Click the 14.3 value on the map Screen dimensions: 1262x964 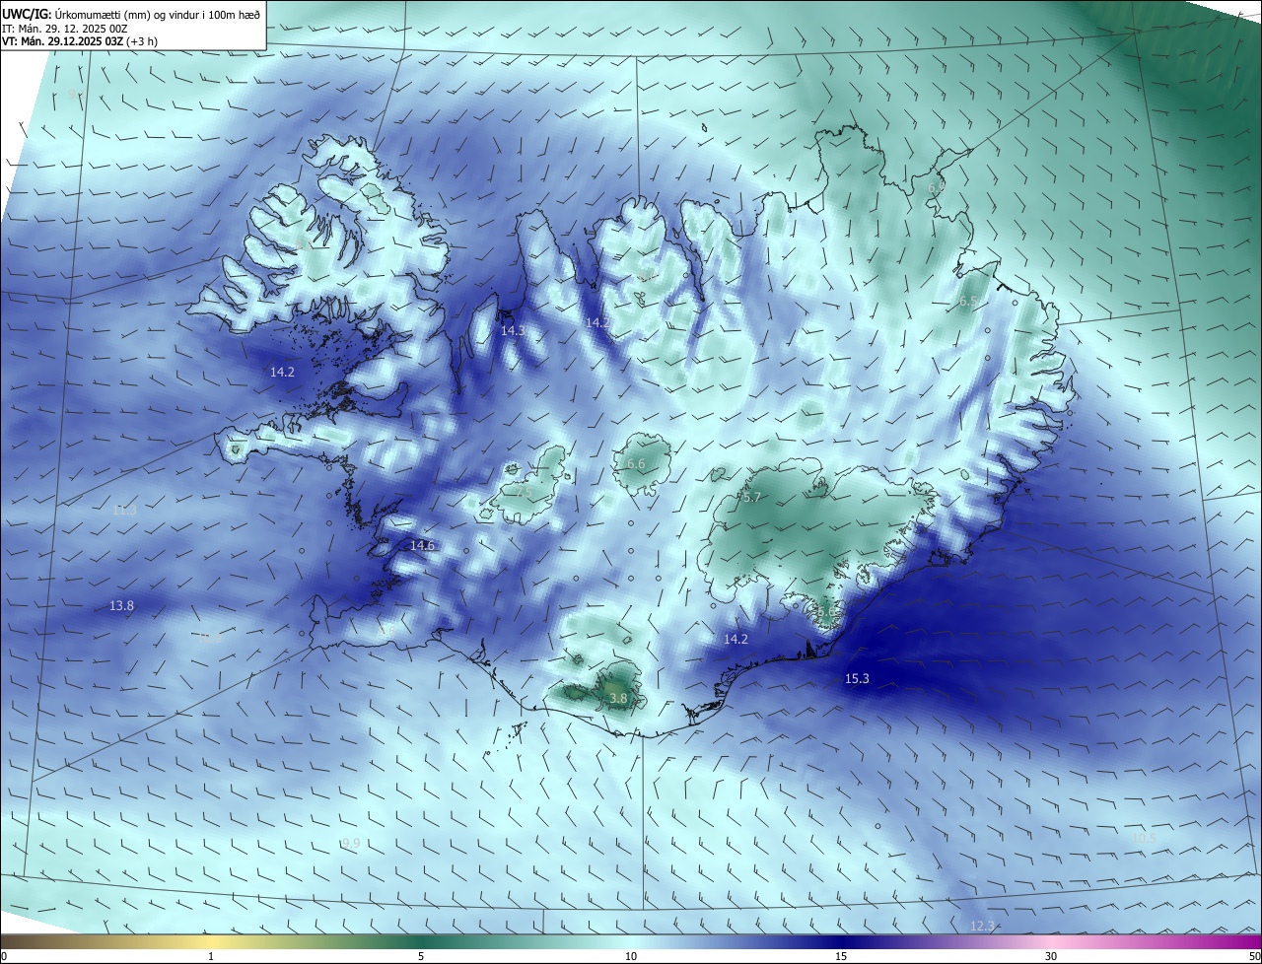point(513,330)
